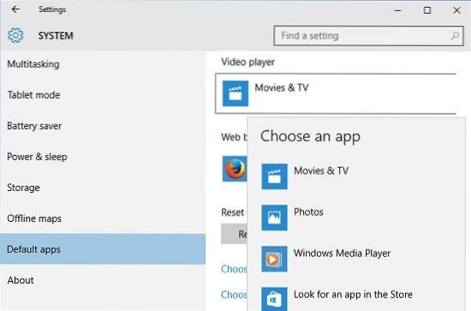Click the Firefox web browser icon

tap(235, 169)
